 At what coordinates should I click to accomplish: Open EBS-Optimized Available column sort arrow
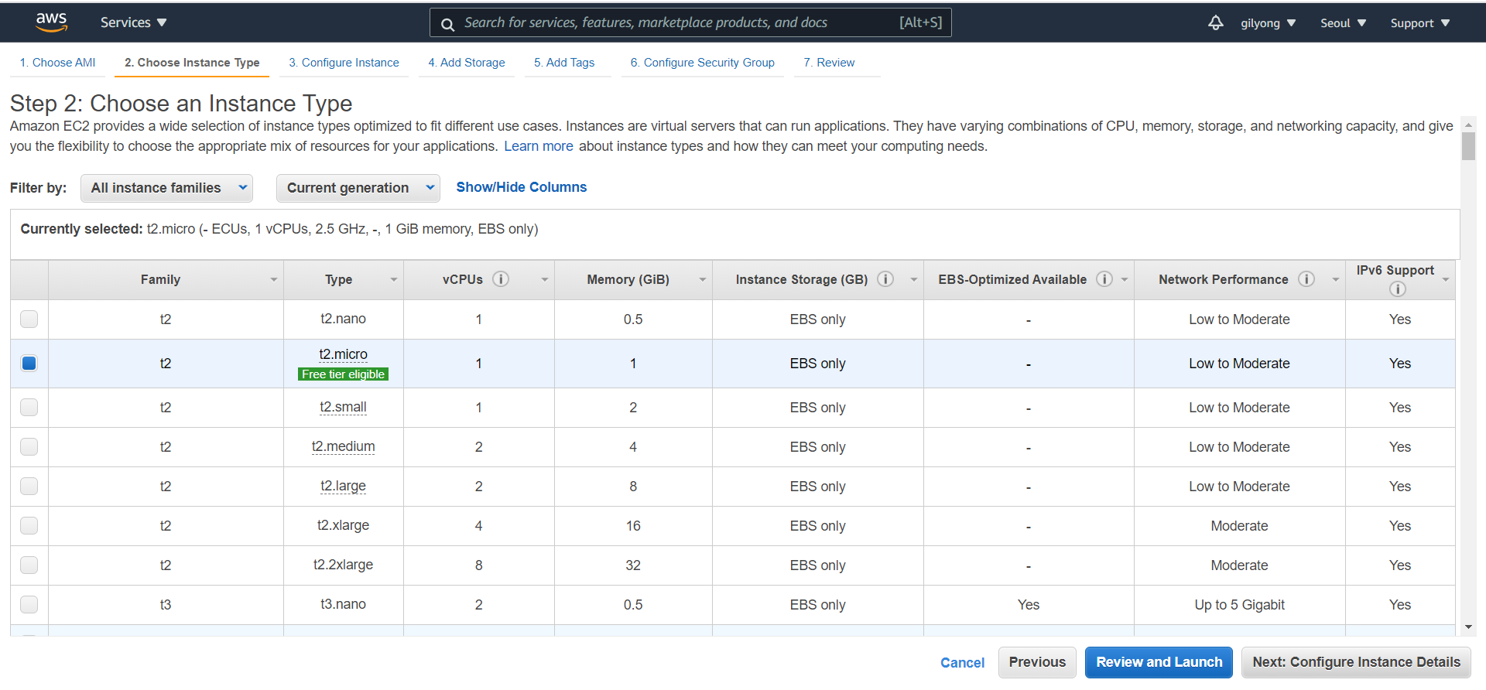(x=1125, y=280)
